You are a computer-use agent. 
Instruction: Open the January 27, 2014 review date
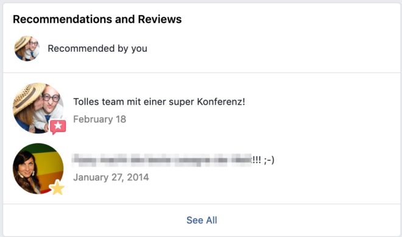[111, 177]
